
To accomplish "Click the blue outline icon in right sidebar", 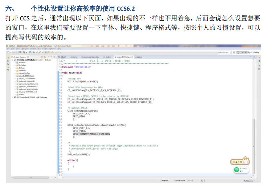I will 259,61.
